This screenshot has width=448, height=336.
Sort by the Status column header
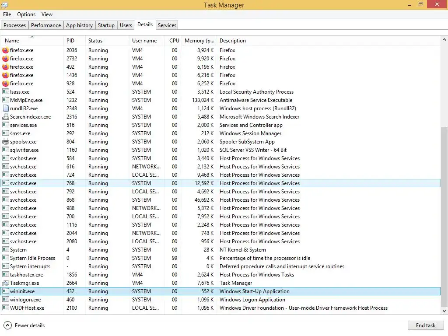(x=107, y=41)
